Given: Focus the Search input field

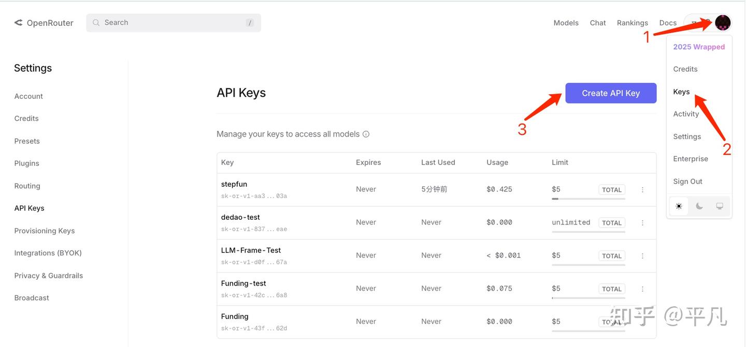Looking at the screenshot, I should tap(174, 23).
